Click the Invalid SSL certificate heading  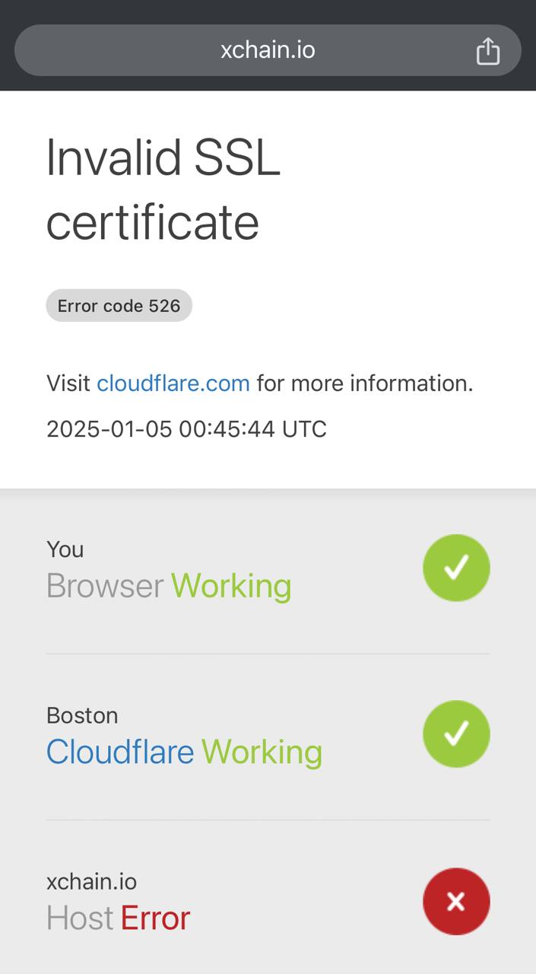163,189
